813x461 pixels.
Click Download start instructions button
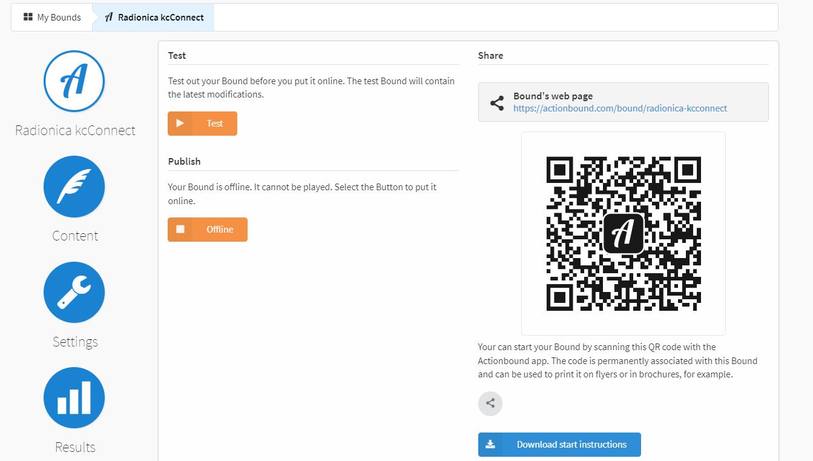point(559,445)
